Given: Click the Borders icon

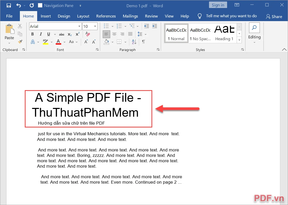Looking at the screenshot, I should click(x=119, y=42).
